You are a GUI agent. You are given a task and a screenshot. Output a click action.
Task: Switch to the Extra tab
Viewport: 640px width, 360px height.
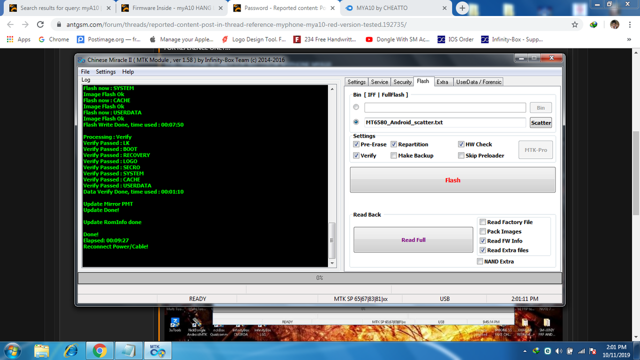[442, 82]
